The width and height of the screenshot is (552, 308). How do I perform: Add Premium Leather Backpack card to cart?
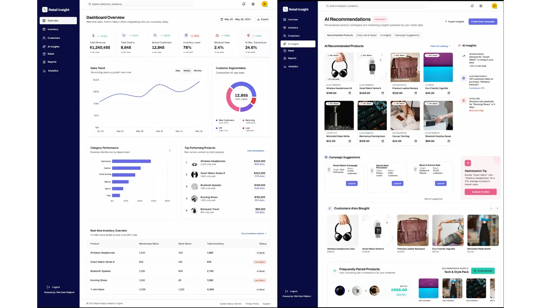pyautogui.click(x=416, y=93)
